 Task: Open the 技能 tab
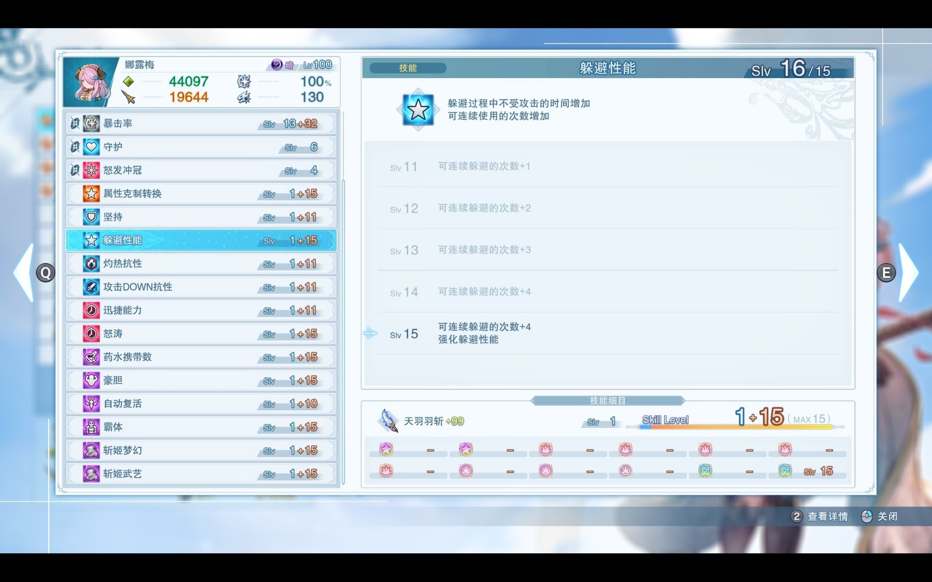click(x=407, y=68)
